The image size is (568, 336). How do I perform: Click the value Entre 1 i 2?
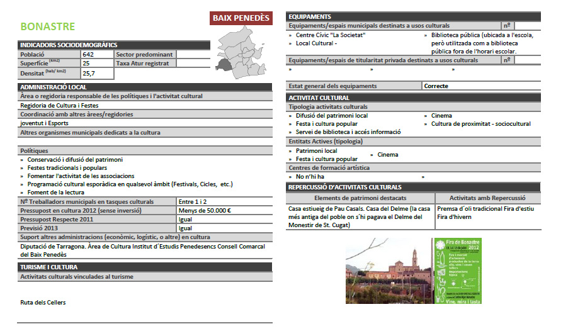point(193,202)
